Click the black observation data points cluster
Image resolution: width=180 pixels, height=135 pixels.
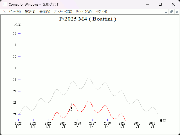[x=71, y=108]
